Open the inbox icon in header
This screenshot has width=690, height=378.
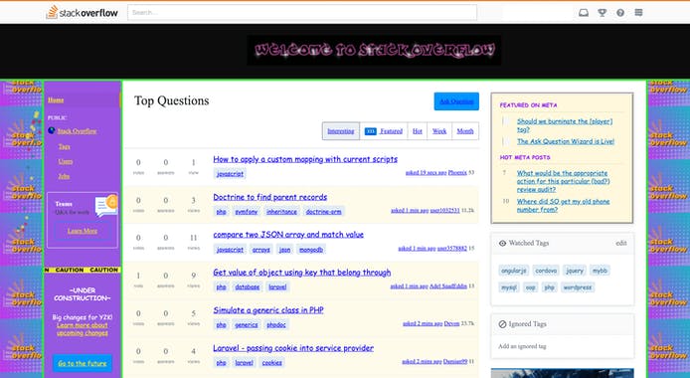pyautogui.click(x=584, y=13)
